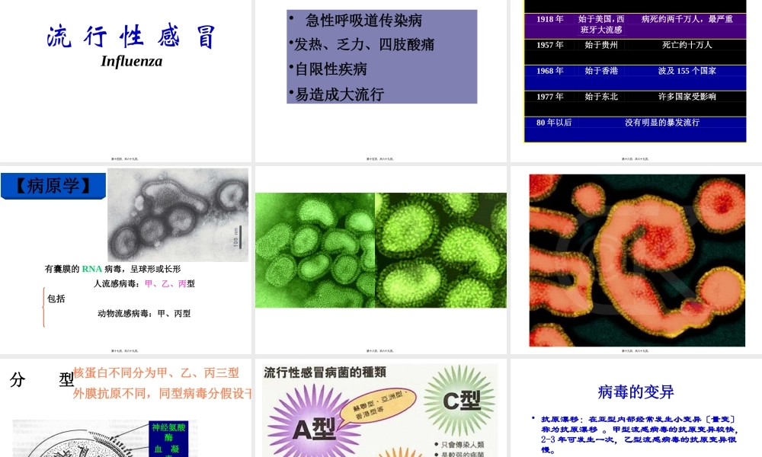This screenshot has height=457, width=762.
Task: Click the 核蛋白不同分为甲、乙、丙三型 text
Action: click(x=155, y=373)
